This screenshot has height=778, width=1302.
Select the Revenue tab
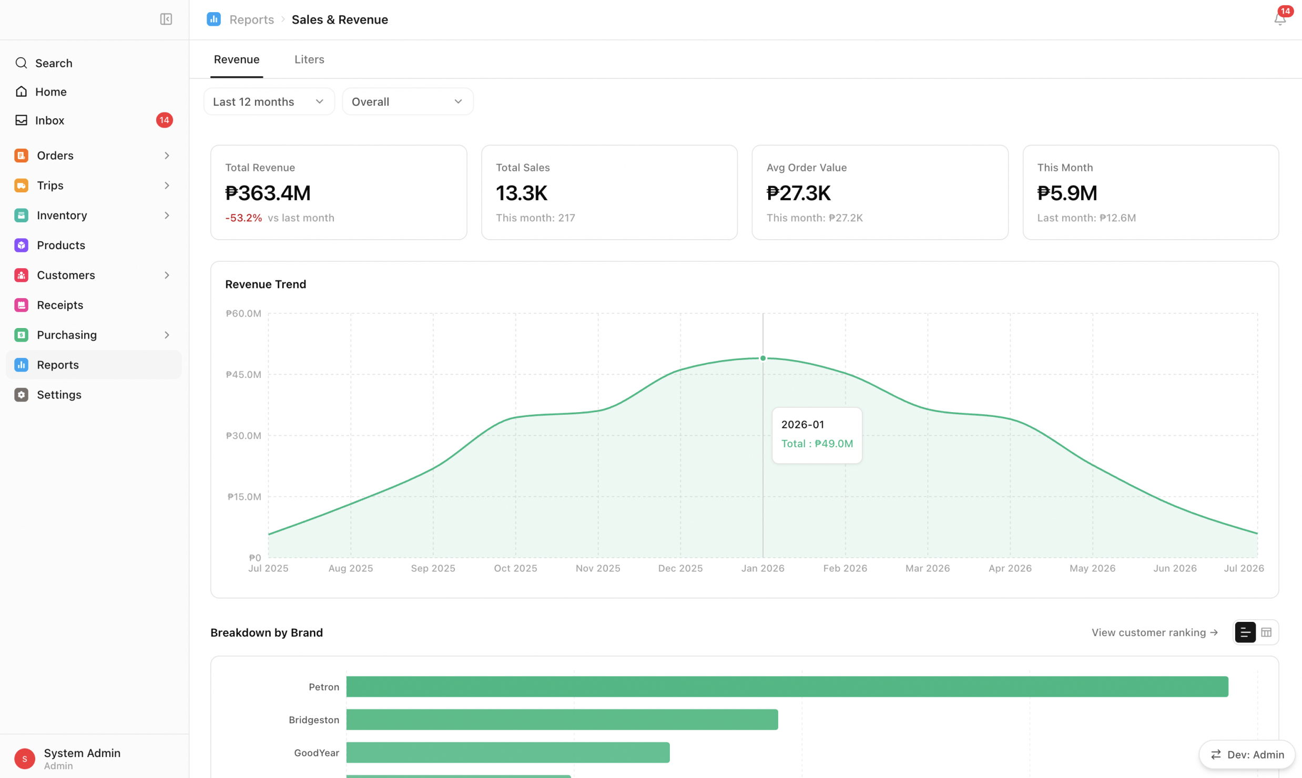[236, 59]
